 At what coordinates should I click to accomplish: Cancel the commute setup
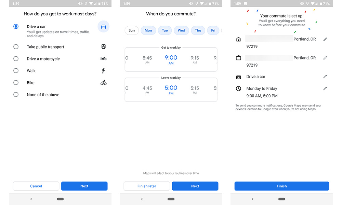pyautogui.click(x=36, y=186)
